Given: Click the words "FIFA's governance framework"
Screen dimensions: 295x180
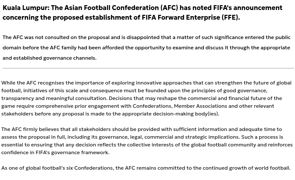Looking at the screenshot, I should tap(72, 152).
